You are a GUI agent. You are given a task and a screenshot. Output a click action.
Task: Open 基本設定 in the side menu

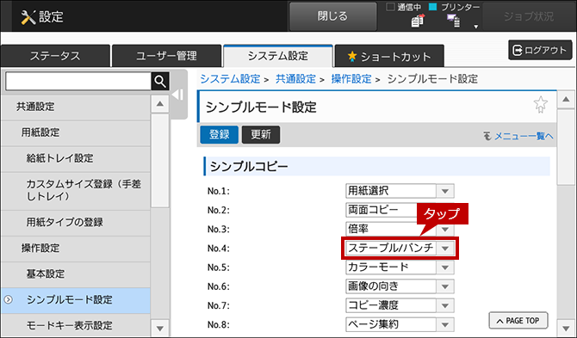[76, 274]
